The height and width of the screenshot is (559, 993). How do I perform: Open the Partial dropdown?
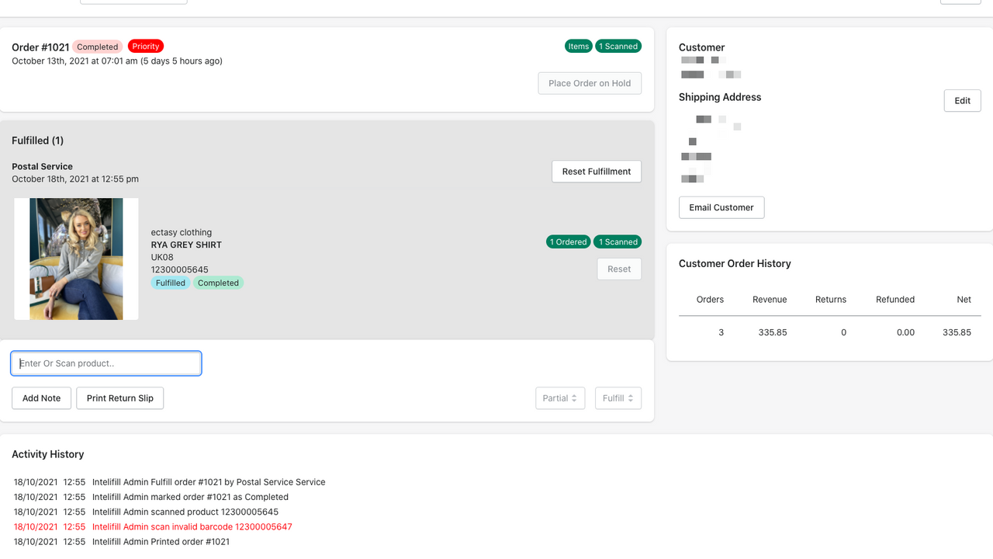click(560, 398)
